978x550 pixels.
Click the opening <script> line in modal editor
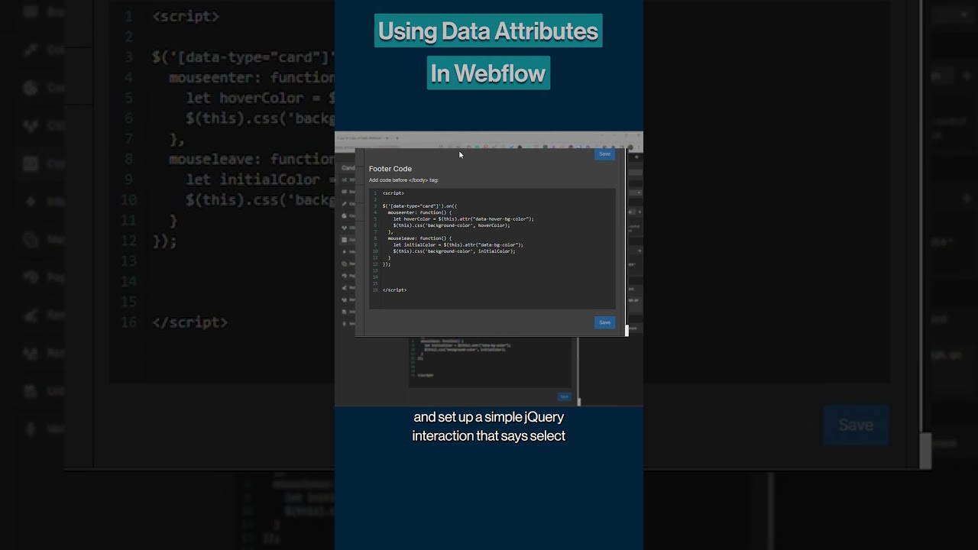click(393, 193)
